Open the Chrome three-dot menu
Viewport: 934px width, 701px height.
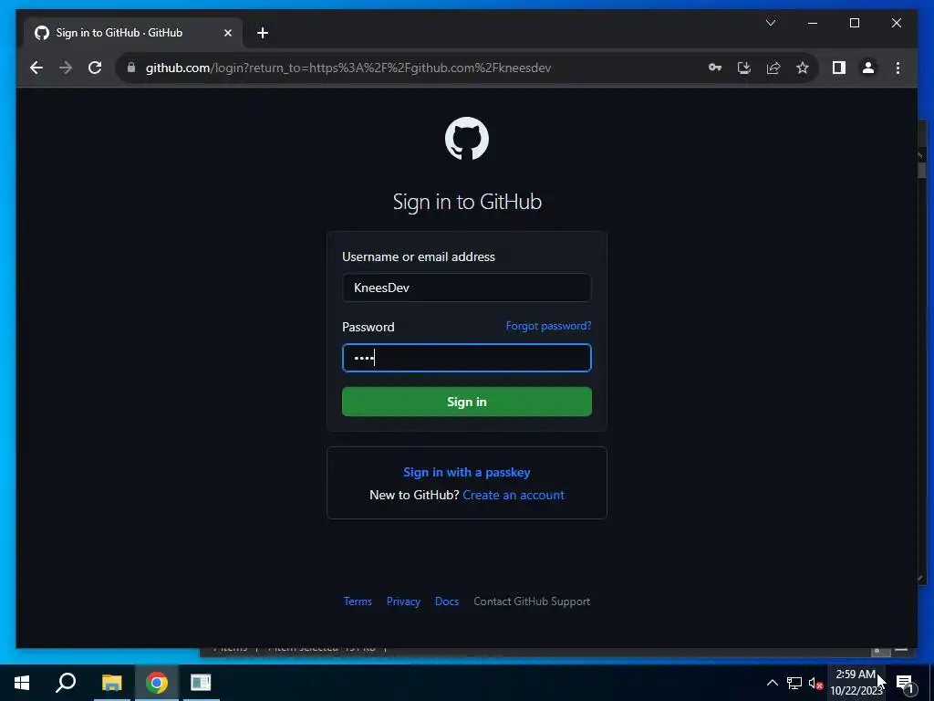(x=898, y=68)
